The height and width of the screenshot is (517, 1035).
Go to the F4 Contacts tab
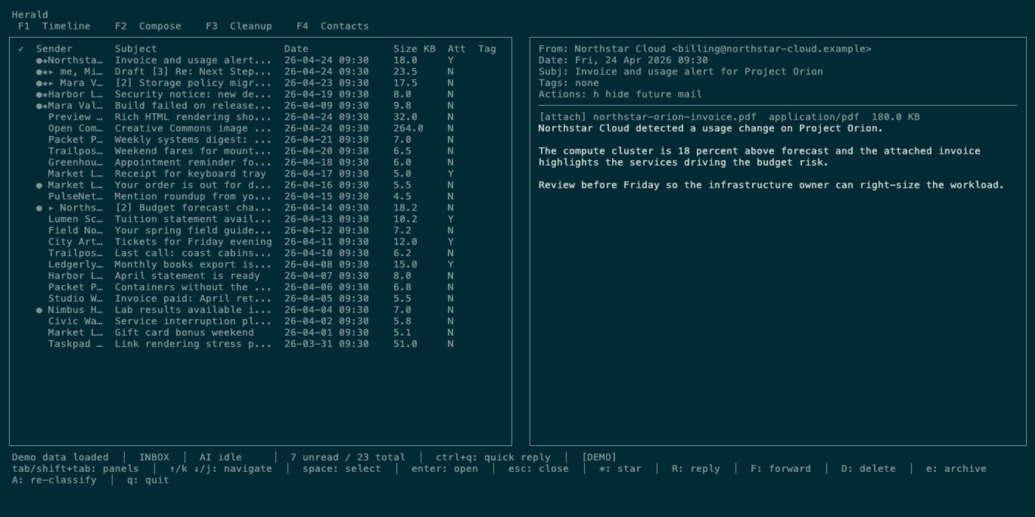click(x=333, y=26)
